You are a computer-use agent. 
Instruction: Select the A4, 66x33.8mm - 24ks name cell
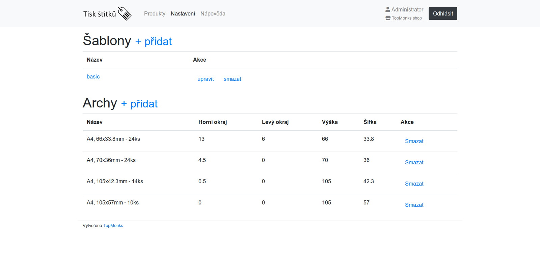point(113,139)
